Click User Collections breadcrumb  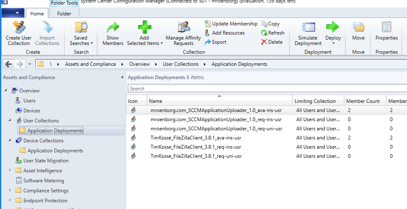tap(181, 64)
